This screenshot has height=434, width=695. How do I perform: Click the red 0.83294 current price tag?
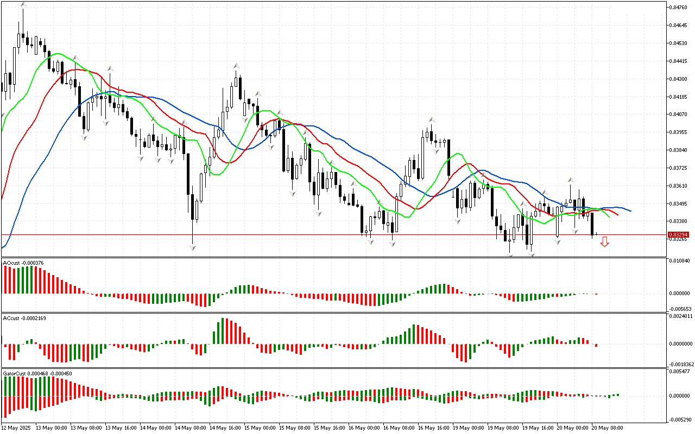click(679, 235)
